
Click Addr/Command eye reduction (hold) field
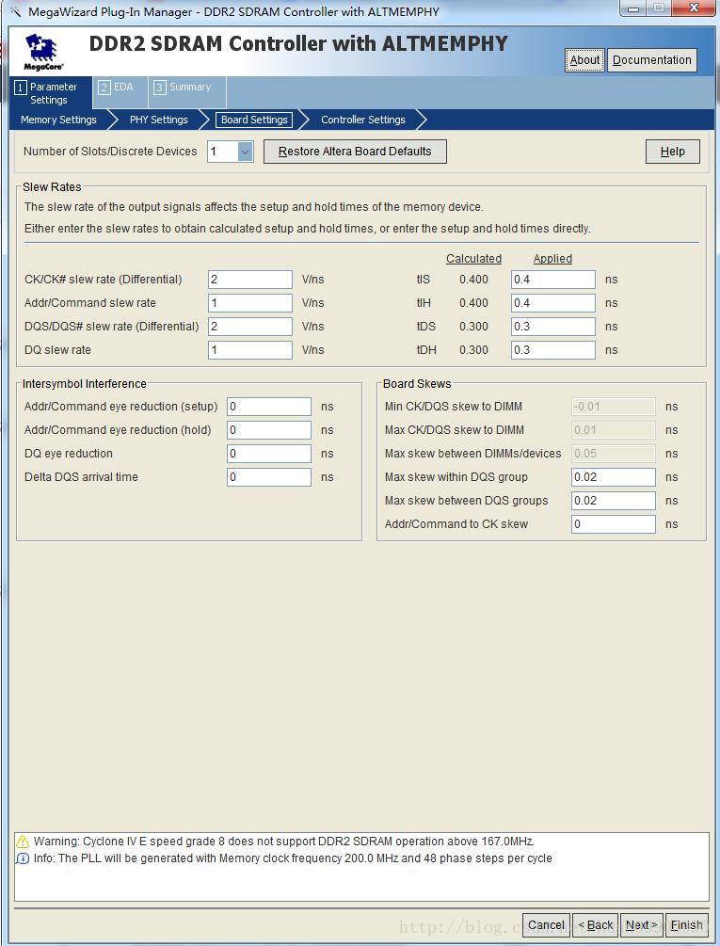(x=269, y=430)
